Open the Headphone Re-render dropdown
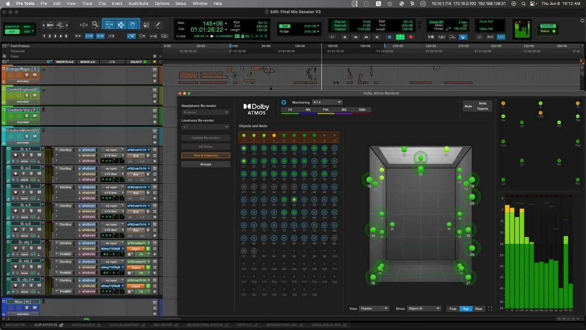 205,112
